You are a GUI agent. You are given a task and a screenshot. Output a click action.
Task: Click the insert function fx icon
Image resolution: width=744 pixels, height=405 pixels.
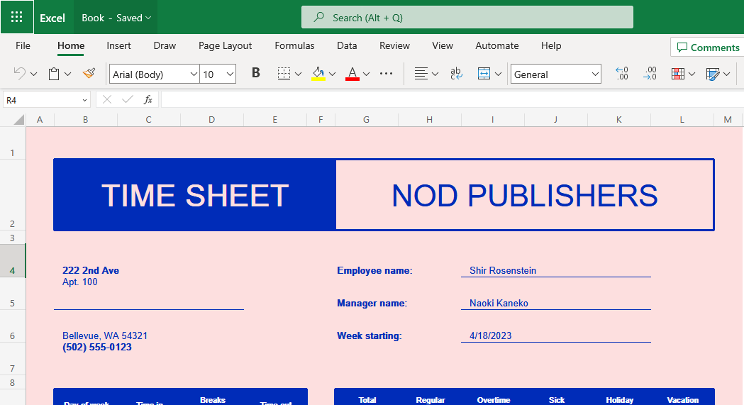pos(148,99)
